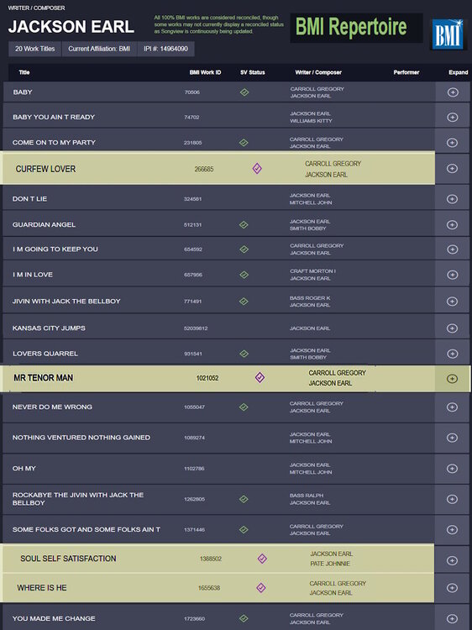Viewport: 472px width, 630px height.
Task: Click the green SV status icon for YOU MADE ME CHANGE
Action: (x=244, y=618)
